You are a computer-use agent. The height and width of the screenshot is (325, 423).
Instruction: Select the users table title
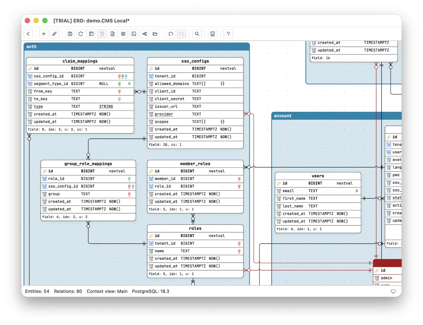[x=318, y=176]
